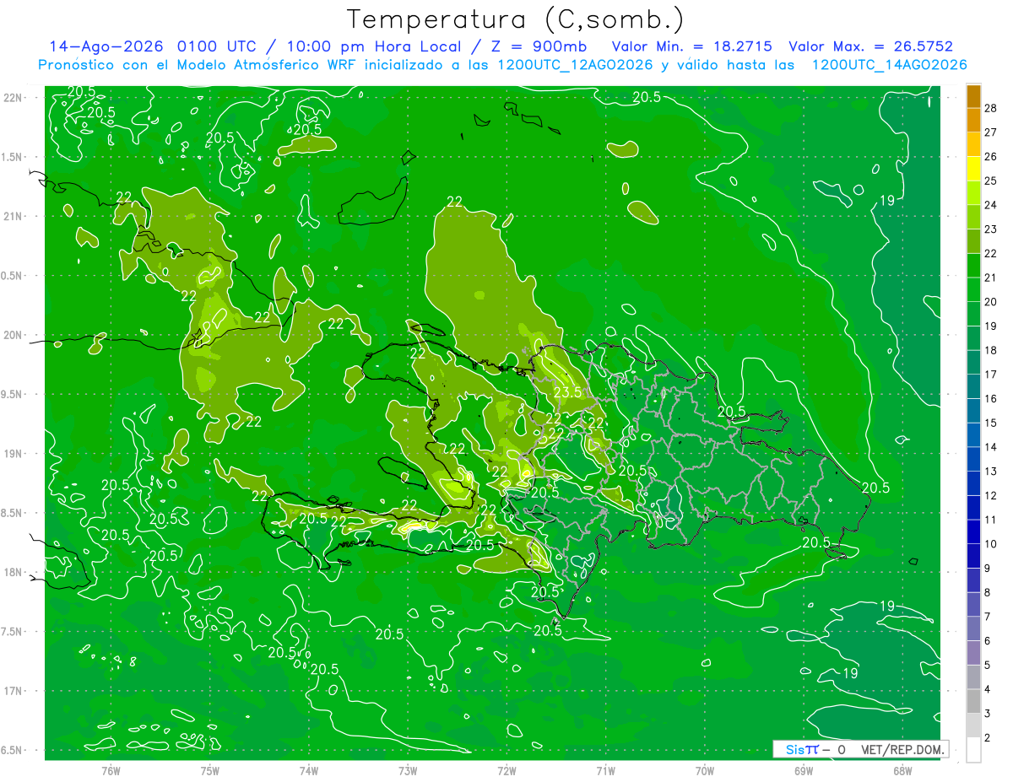Click the colorbar scale label '26'
Image resolution: width=1013 pixels, height=782 pixels.
coord(991,156)
